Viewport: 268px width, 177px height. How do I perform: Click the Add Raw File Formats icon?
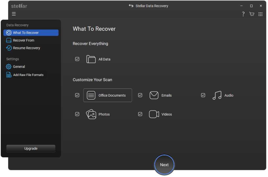8,75
